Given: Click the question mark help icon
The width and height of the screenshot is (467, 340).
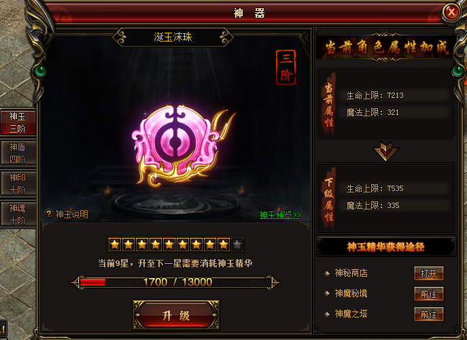Looking at the screenshot, I should pos(48,214).
